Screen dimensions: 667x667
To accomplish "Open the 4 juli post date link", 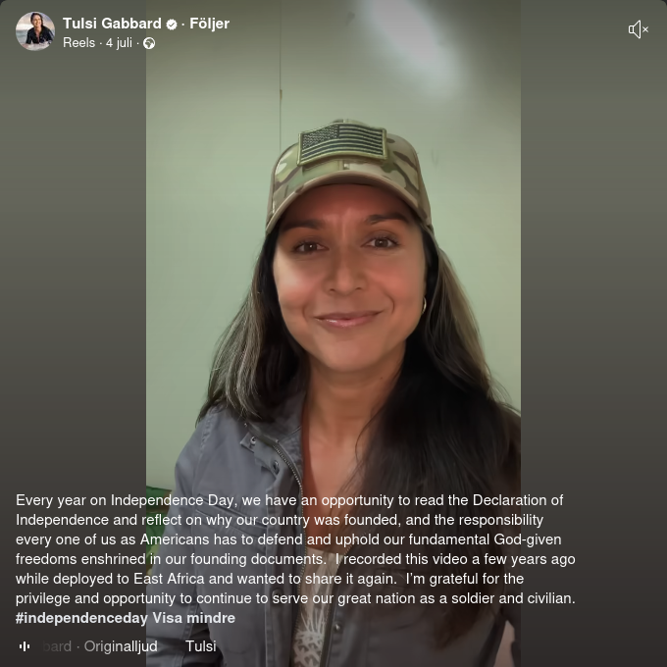I will click(x=119, y=43).
